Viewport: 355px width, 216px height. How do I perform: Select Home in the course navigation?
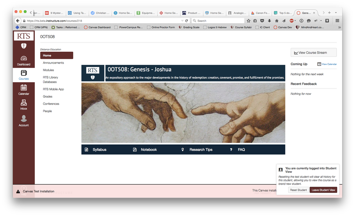57,55
